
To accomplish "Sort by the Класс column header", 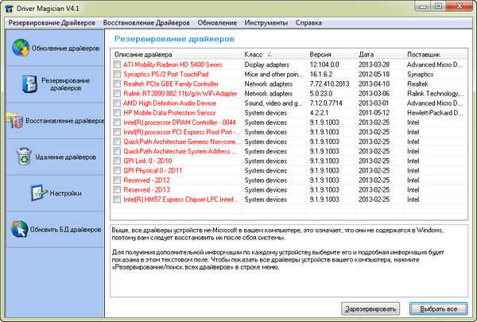I will click(x=273, y=53).
